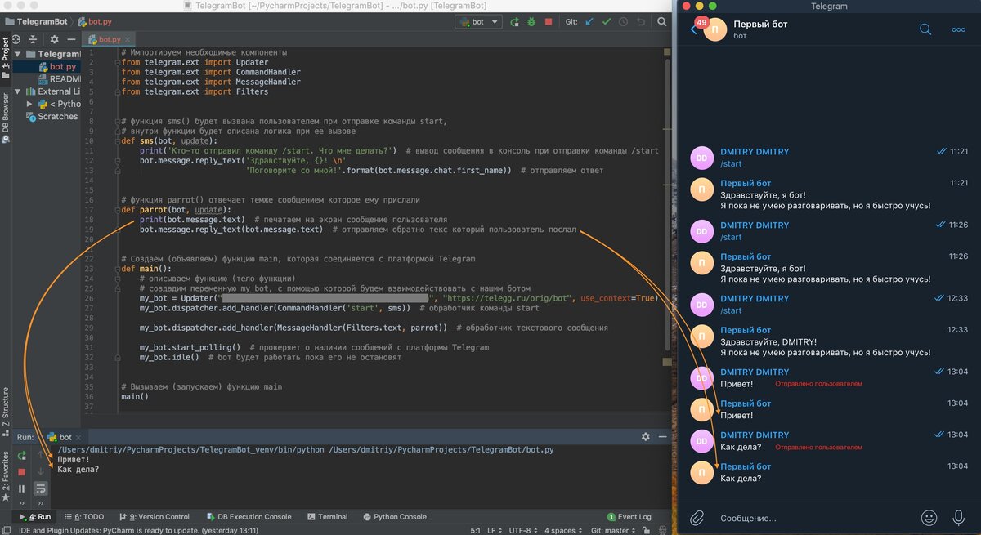Select the README file in project tree
The width and height of the screenshot is (981, 535).
pyautogui.click(x=58, y=79)
